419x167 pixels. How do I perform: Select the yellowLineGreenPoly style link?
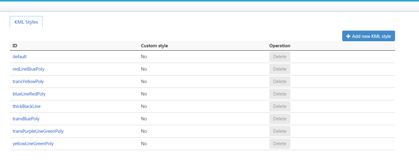click(33, 144)
